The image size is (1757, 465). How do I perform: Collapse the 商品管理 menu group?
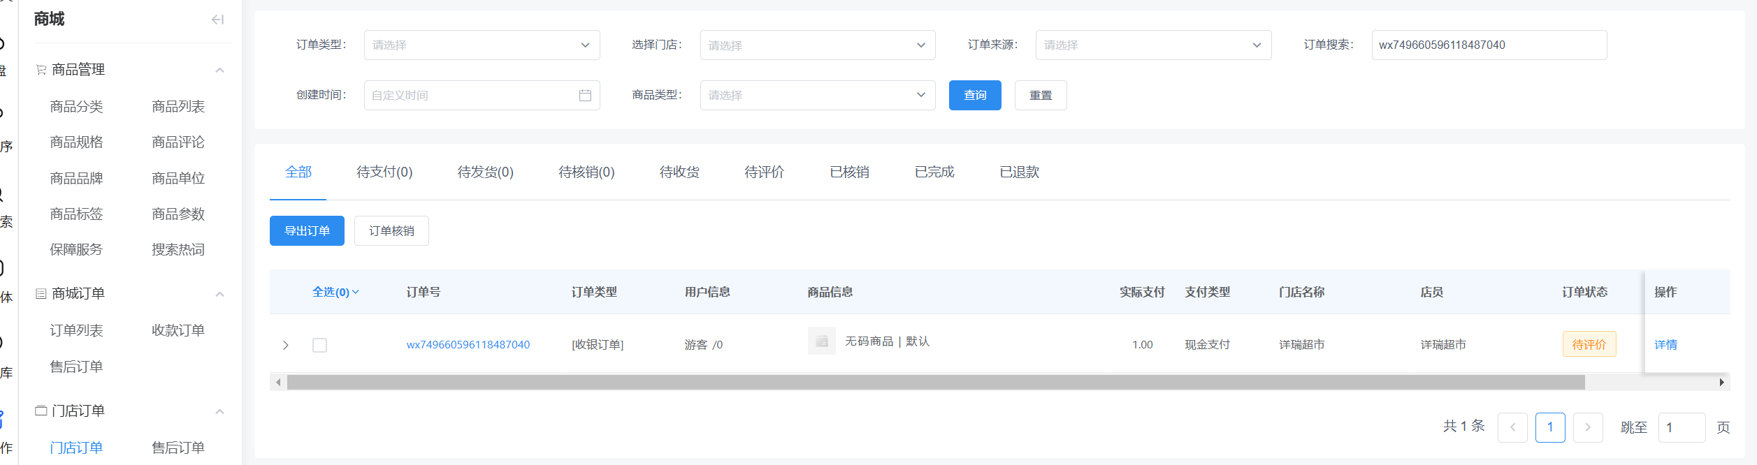pos(219,70)
